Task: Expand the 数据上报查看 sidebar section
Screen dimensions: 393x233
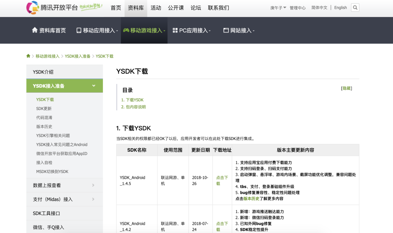Action: pyautogui.click(x=93, y=185)
